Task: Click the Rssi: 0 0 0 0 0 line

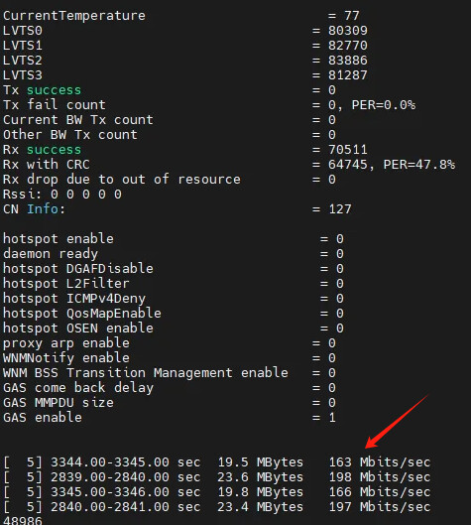Action: [x=62, y=195]
